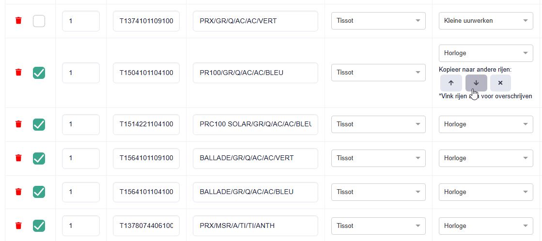Click trash icon for PR100/GR/Q/AC/AC/BLEU row

(x=19, y=73)
